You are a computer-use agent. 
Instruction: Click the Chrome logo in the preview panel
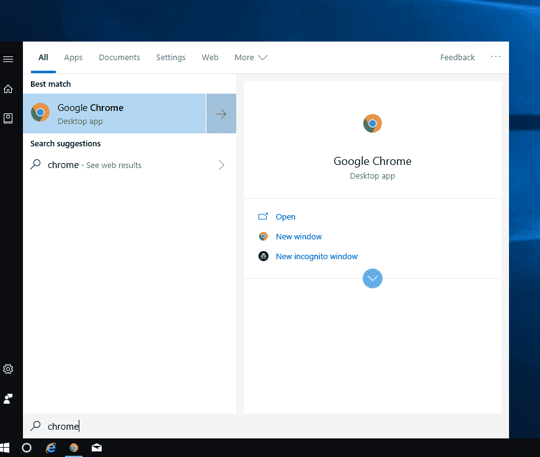(x=372, y=123)
